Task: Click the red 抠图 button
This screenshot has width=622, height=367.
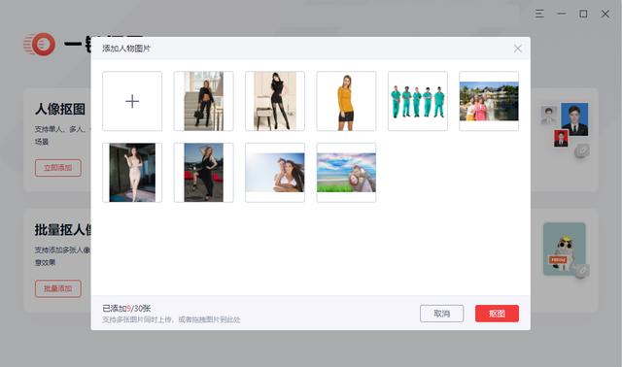Action: (x=497, y=314)
